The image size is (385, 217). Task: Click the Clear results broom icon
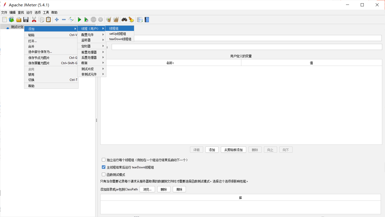tap(109, 20)
